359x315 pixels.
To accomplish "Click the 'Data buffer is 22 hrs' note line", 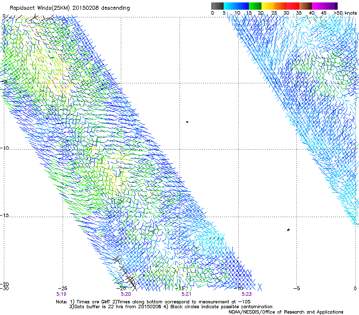I will [171, 307].
